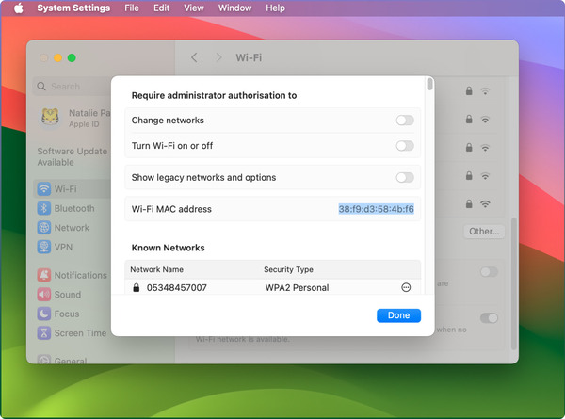Open General gear icon in sidebar

[x=44, y=359]
